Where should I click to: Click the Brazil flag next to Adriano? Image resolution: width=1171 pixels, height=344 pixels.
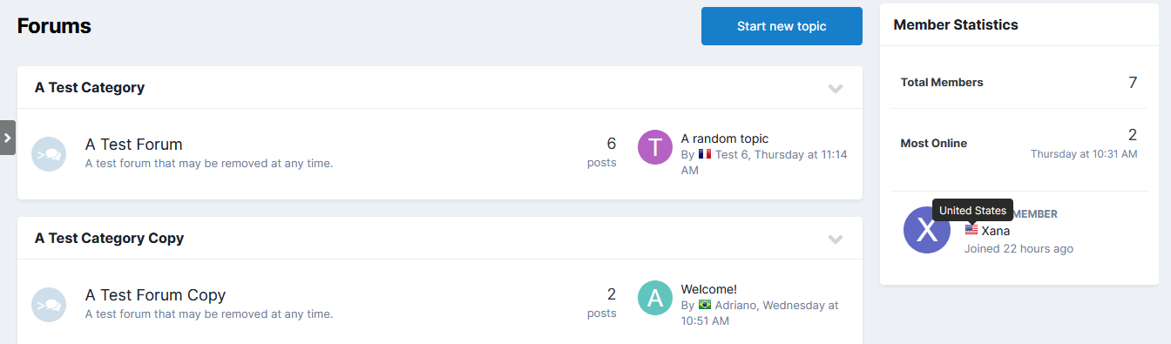click(705, 305)
